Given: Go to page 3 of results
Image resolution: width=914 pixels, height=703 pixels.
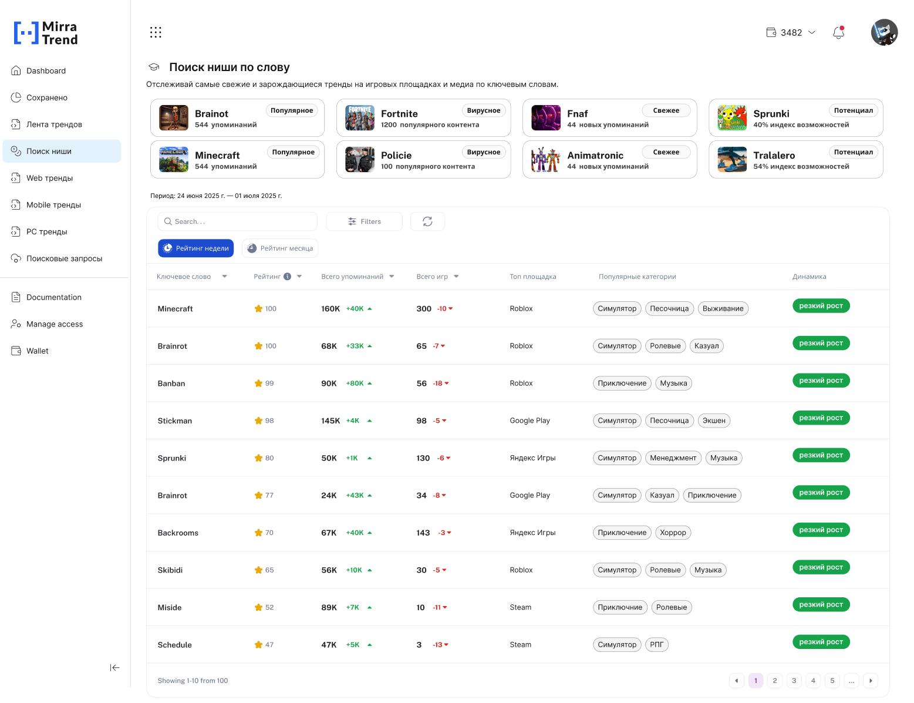Looking at the screenshot, I should pyautogui.click(x=794, y=681).
